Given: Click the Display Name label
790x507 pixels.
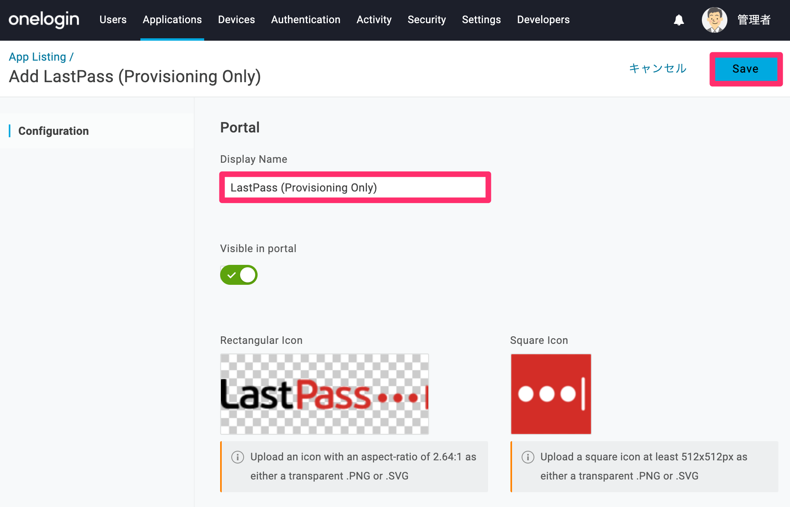Looking at the screenshot, I should click(254, 159).
